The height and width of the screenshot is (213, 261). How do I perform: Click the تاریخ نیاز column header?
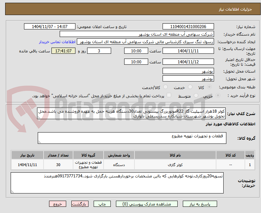point(27,155)
